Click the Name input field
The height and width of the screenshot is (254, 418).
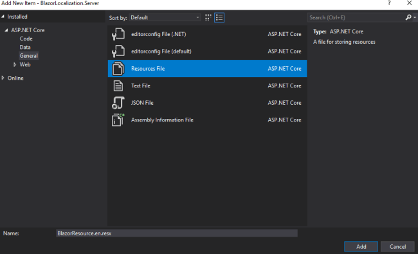coord(177,233)
